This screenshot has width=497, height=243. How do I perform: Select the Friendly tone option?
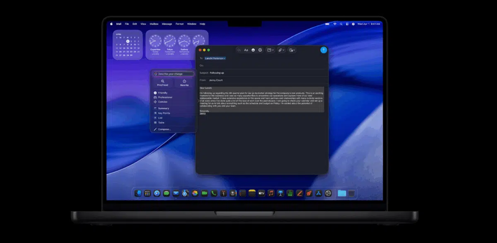[162, 92]
